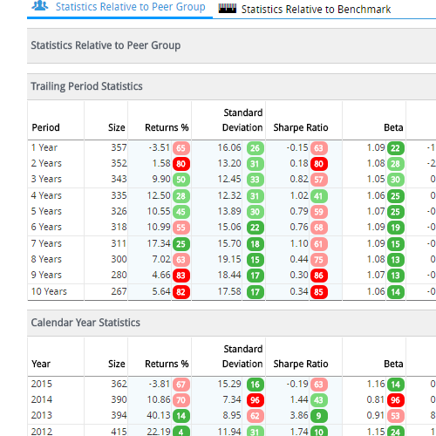Viewport: 436px width, 436px height.
Task: Click the green 18 deviation rank for 7 Years
Action: pyautogui.click(x=255, y=244)
